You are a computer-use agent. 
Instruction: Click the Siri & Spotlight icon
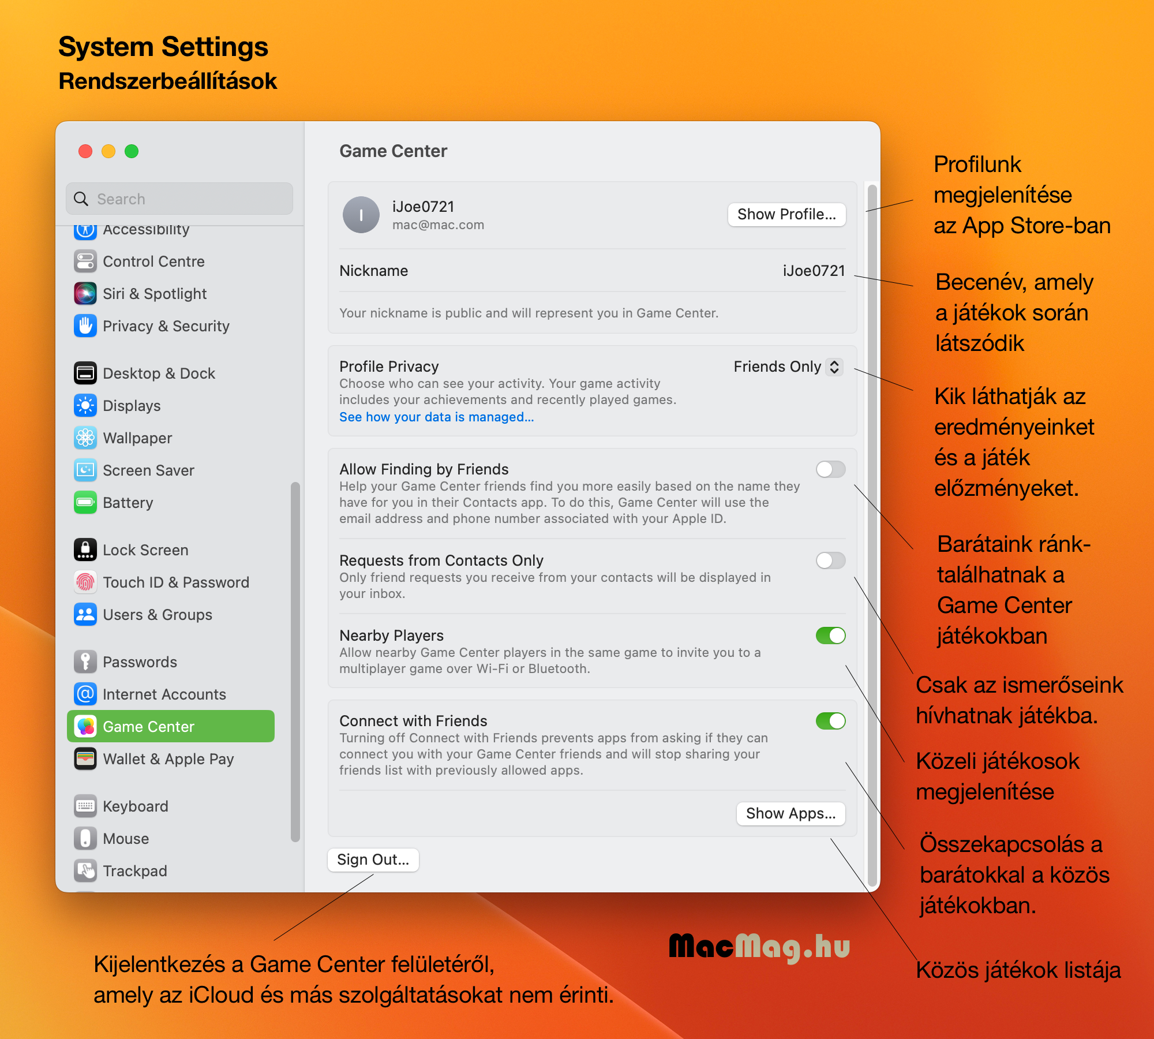(x=85, y=294)
